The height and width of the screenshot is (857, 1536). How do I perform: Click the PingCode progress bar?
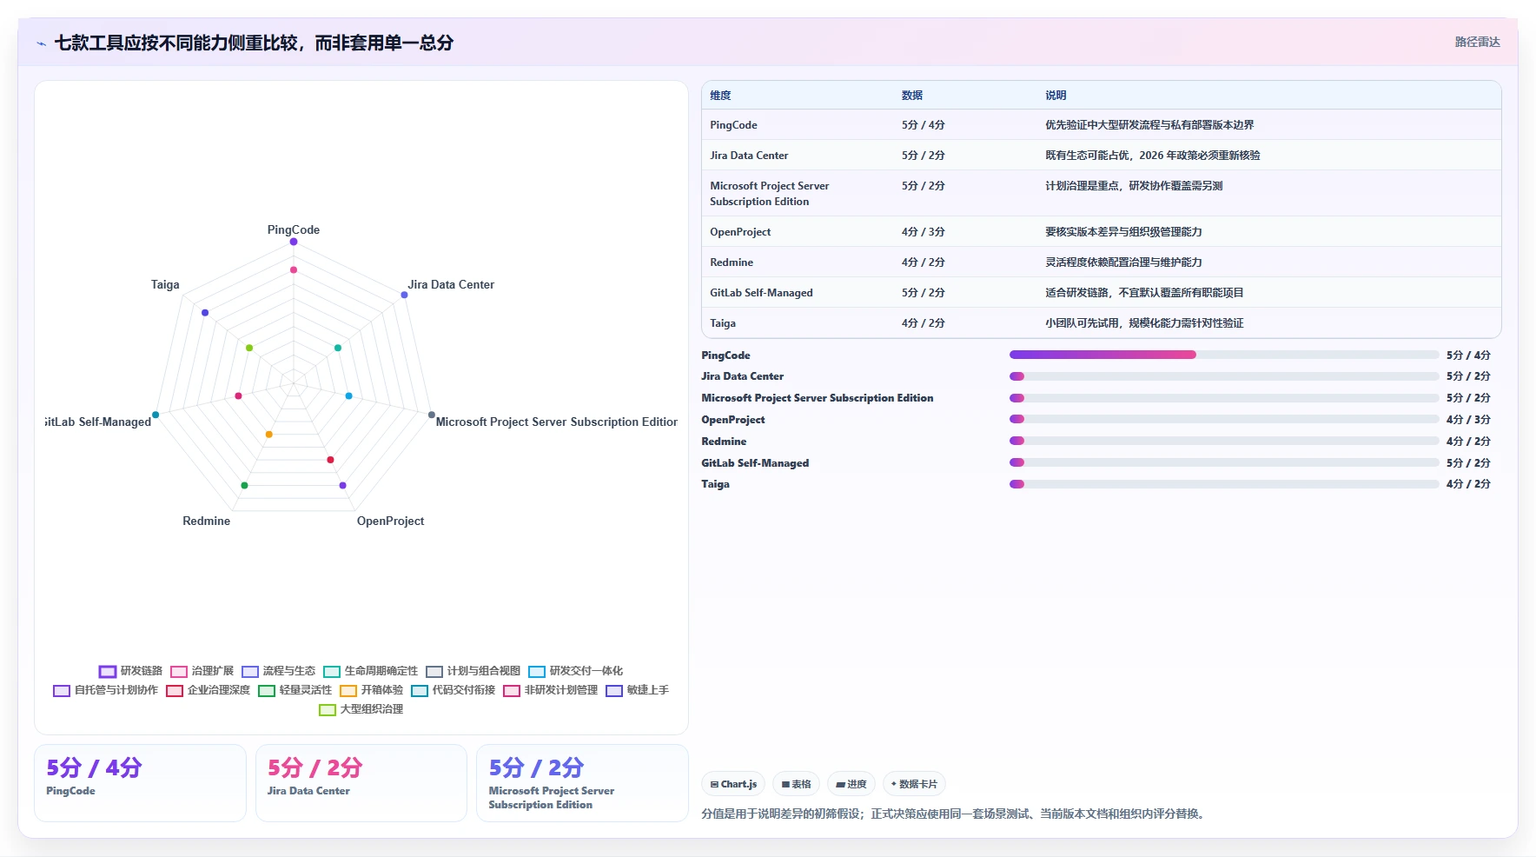pos(1224,355)
